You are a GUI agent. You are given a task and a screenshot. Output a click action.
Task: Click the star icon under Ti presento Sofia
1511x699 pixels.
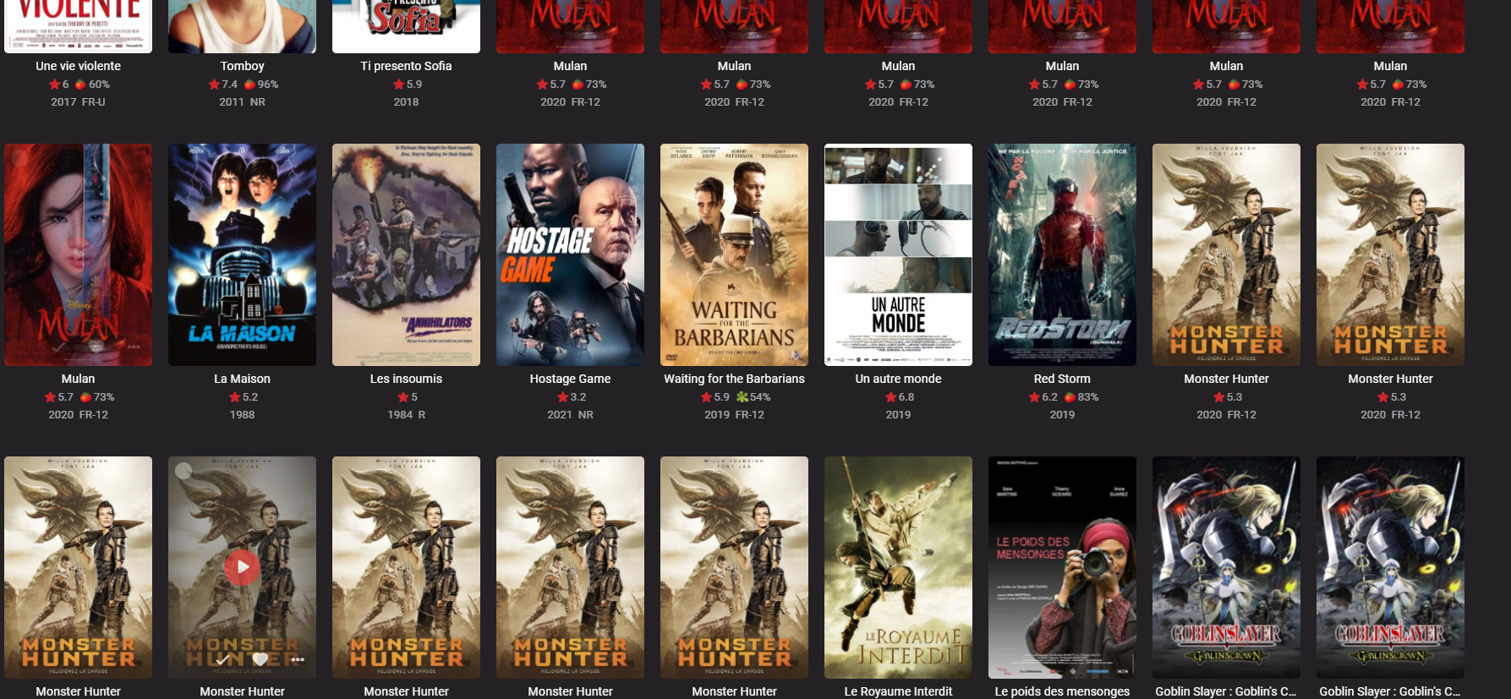pos(398,85)
